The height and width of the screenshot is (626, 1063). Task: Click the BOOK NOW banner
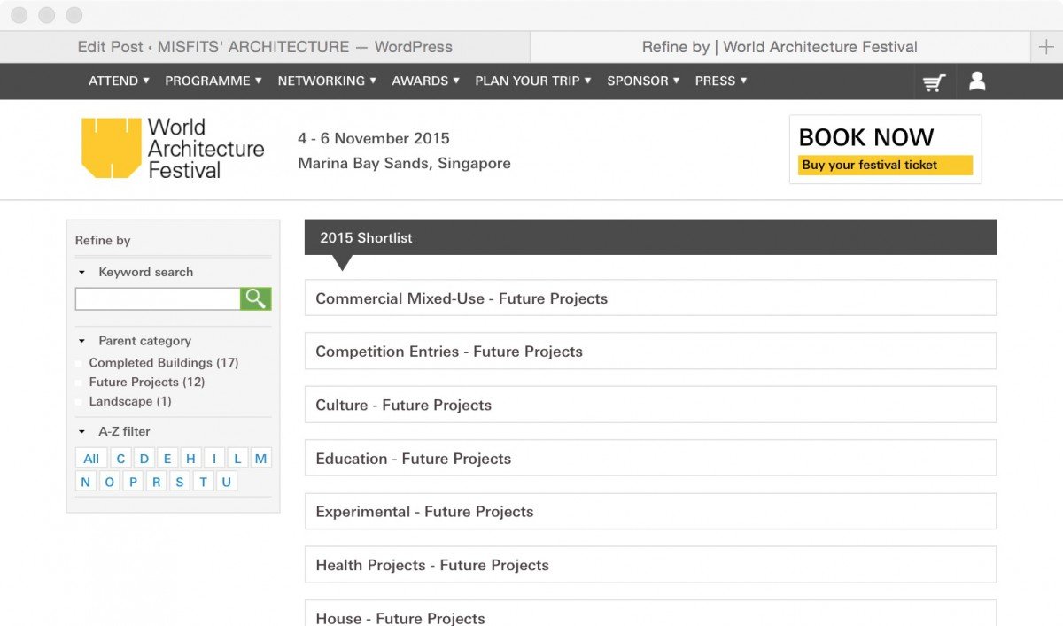pyautogui.click(x=885, y=149)
